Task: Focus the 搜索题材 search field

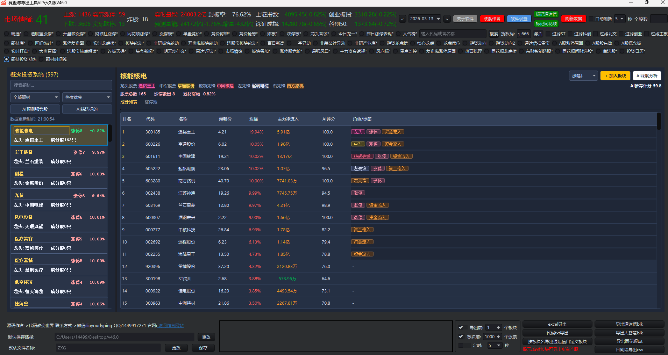Action: coord(61,85)
